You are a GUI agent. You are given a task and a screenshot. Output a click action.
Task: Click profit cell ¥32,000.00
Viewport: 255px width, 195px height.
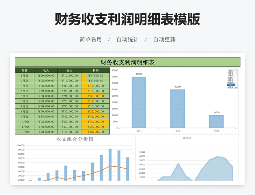pos(95,96)
